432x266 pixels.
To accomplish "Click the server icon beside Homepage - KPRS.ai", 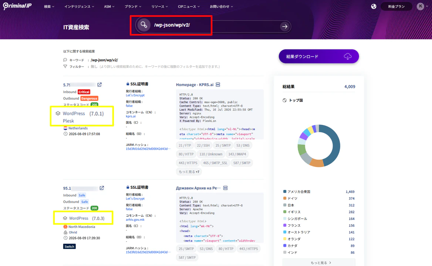I will [x=218, y=85].
